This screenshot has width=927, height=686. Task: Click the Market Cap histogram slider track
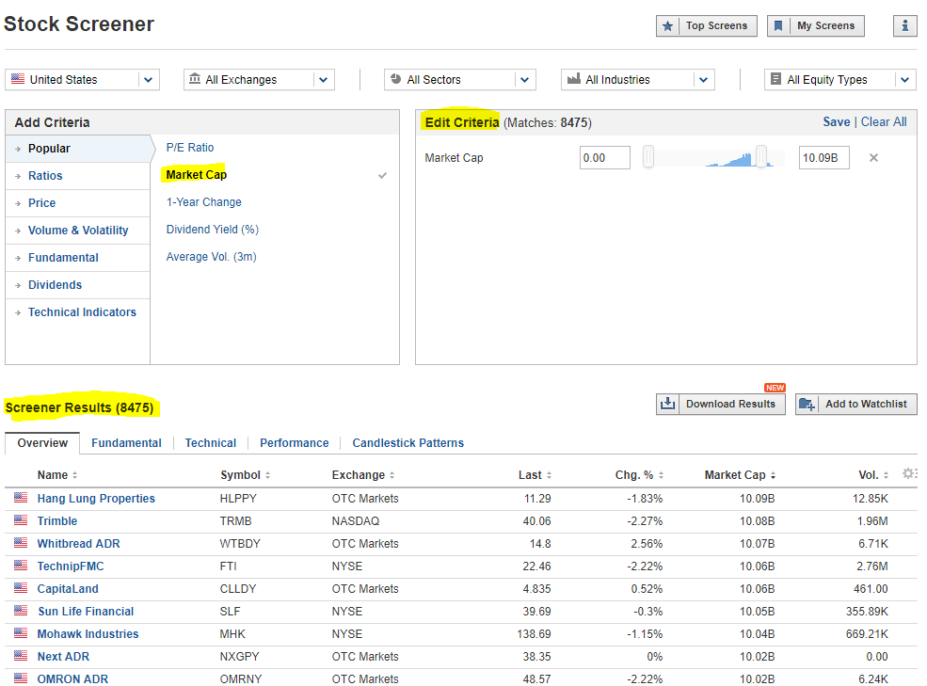715,158
